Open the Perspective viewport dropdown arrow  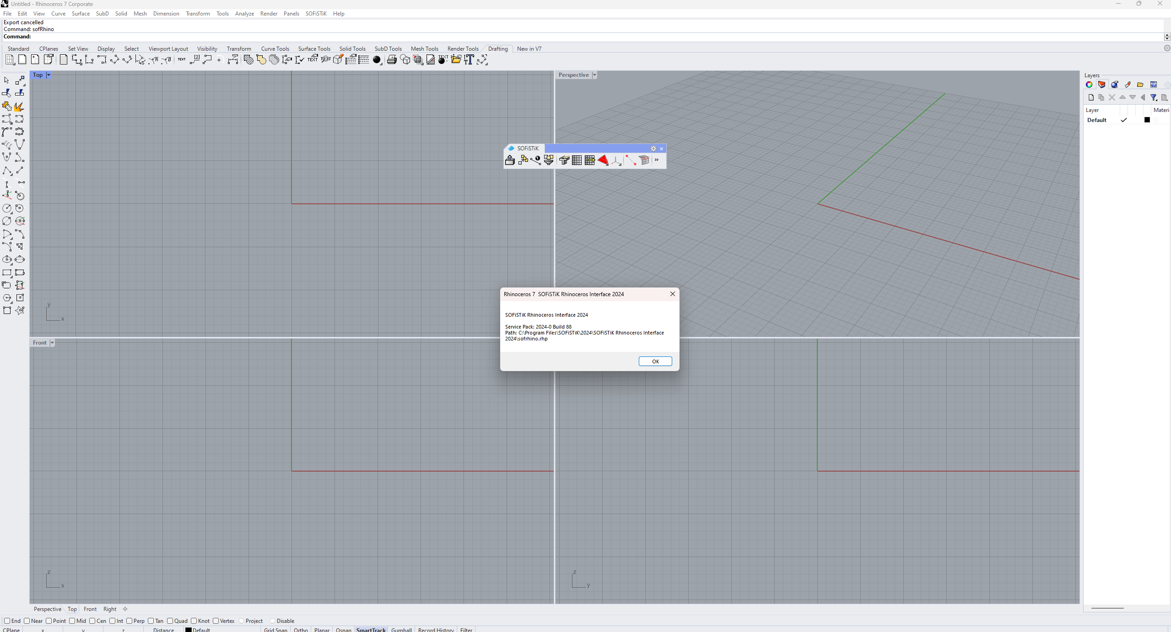tap(594, 75)
